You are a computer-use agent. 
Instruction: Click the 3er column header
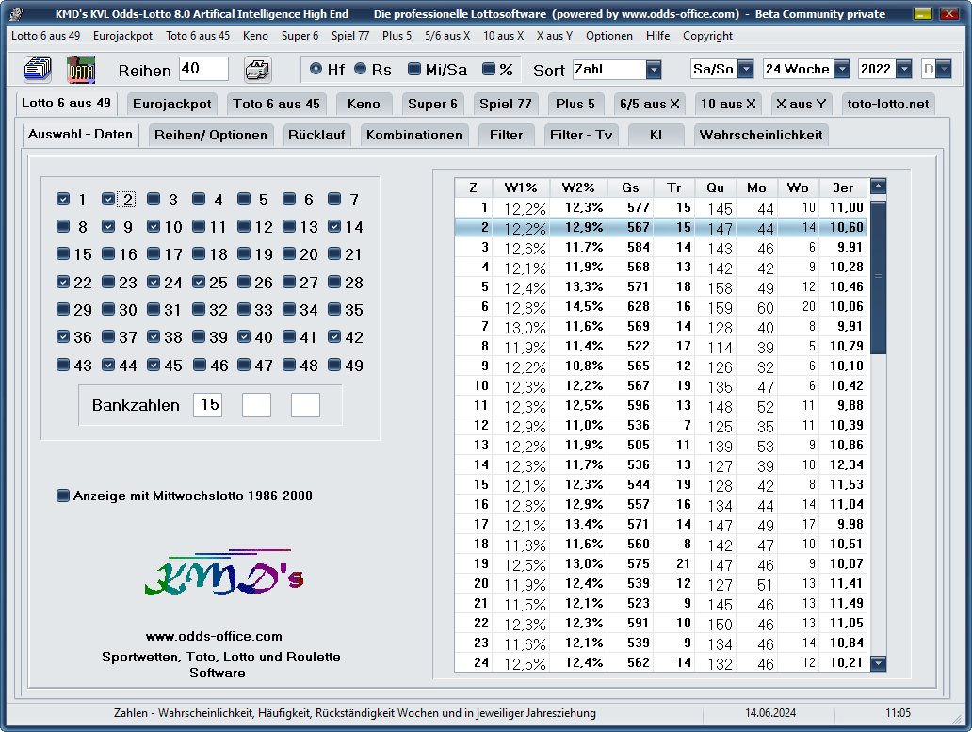(843, 187)
